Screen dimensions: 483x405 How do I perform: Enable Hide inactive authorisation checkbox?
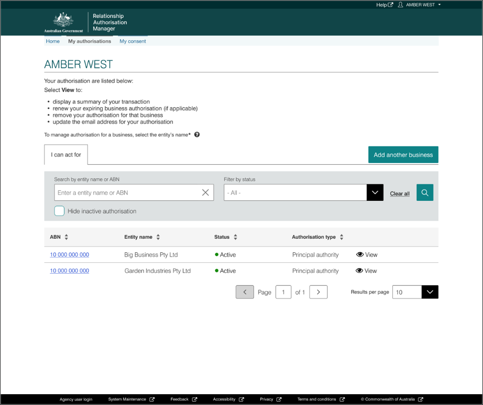click(60, 211)
